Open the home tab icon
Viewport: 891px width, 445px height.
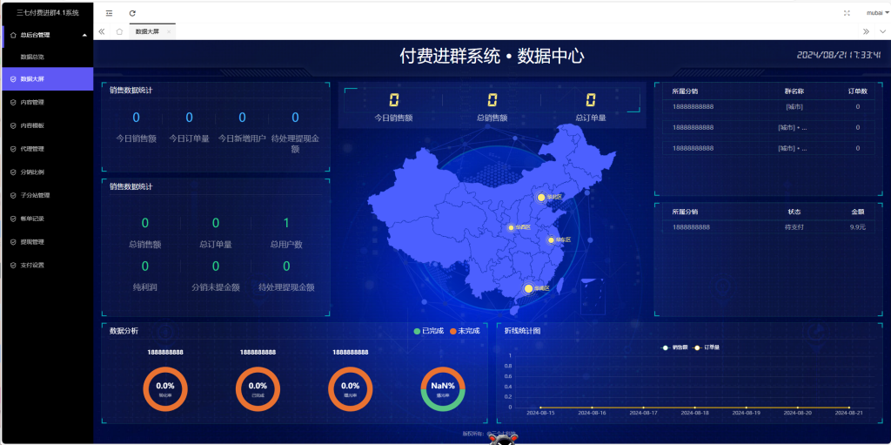119,32
